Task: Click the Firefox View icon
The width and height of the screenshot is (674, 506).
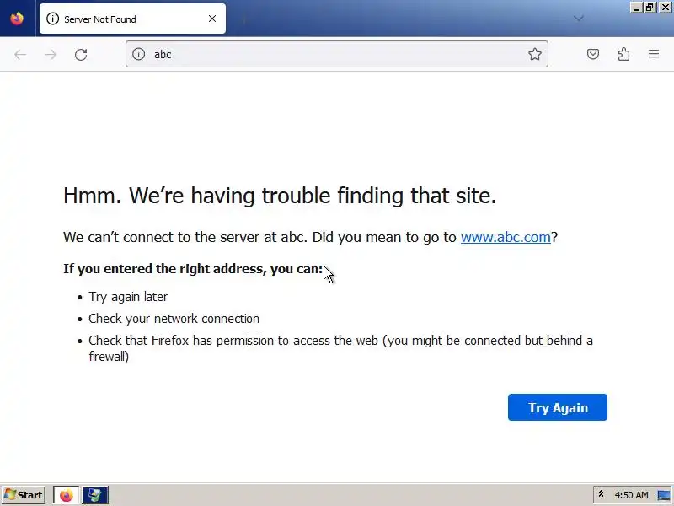Action: pyautogui.click(x=17, y=19)
